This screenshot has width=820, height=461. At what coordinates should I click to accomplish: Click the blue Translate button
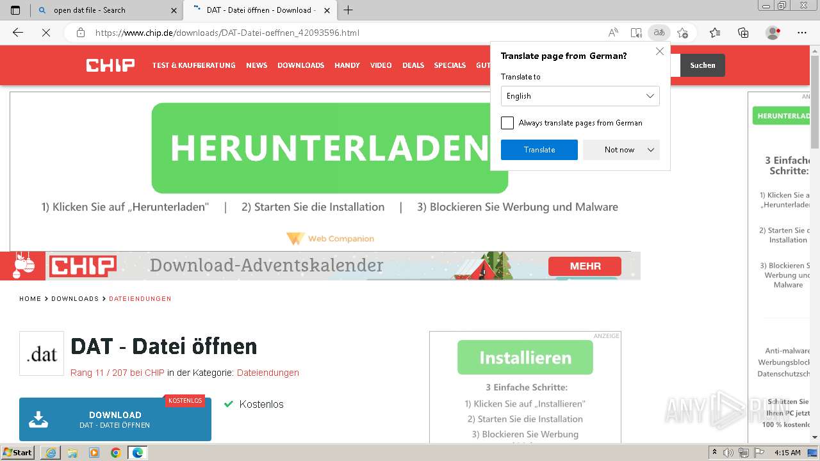coord(539,150)
